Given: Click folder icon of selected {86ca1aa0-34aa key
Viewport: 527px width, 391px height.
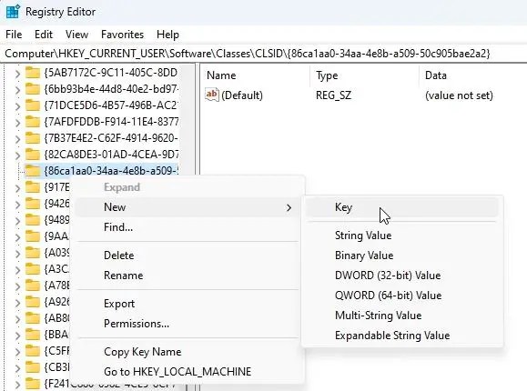Looking at the screenshot, I should [x=33, y=171].
